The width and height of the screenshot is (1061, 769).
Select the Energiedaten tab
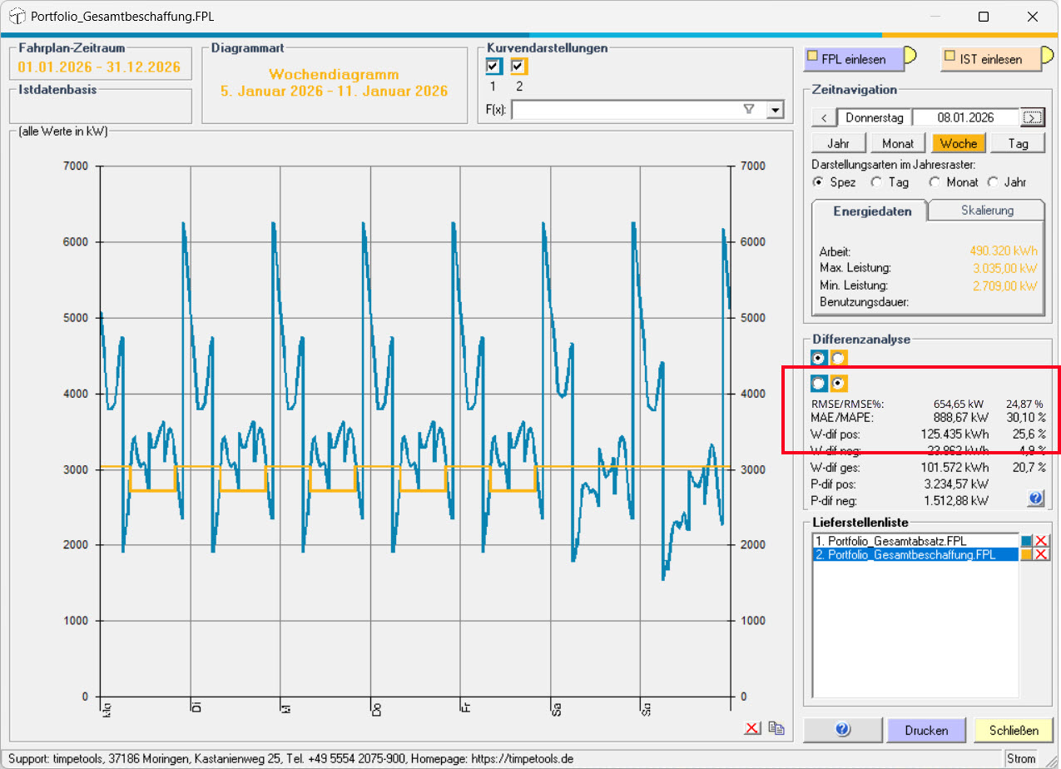click(x=870, y=211)
